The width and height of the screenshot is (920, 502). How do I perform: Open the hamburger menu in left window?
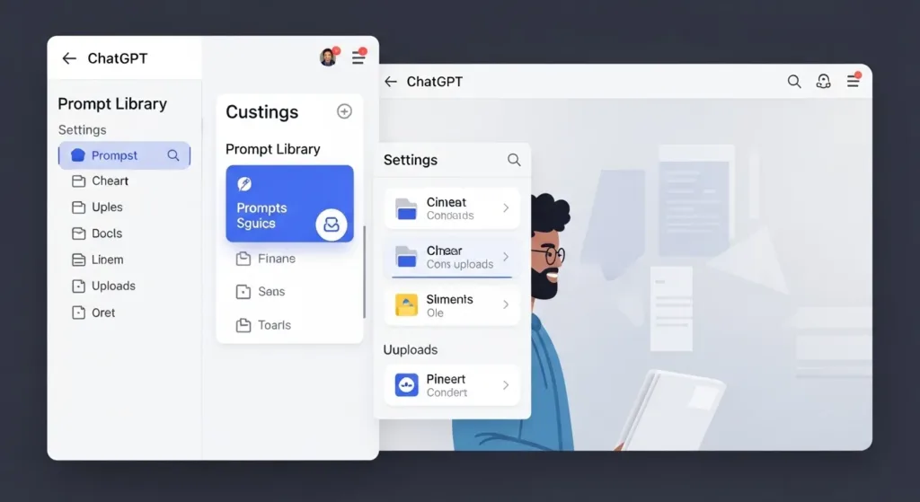point(358,57)
